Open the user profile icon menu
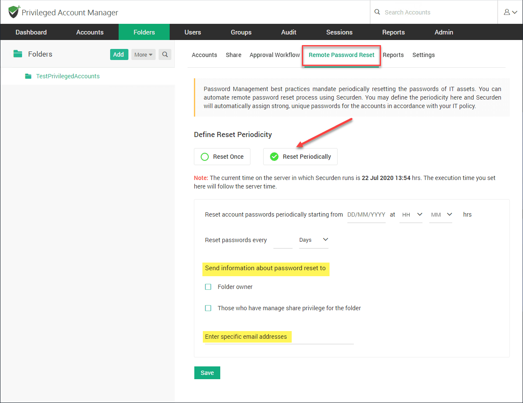Screen dimensions: 523x403 point(510,12)
